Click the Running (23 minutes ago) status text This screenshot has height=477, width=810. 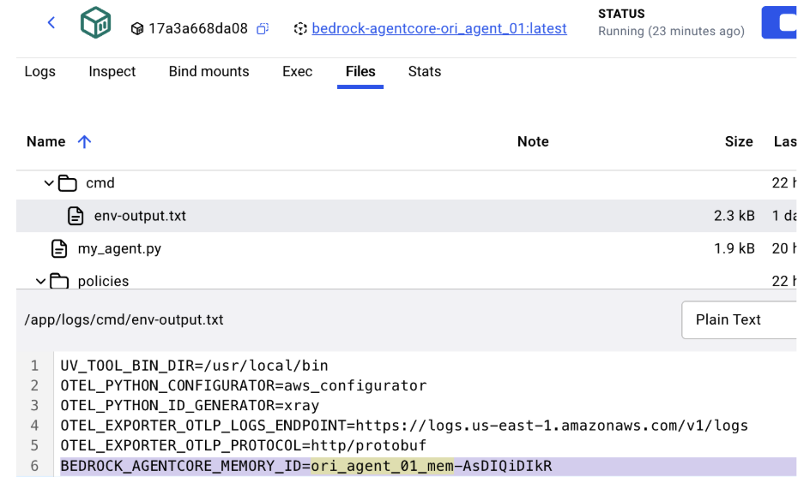click(671, 31)
